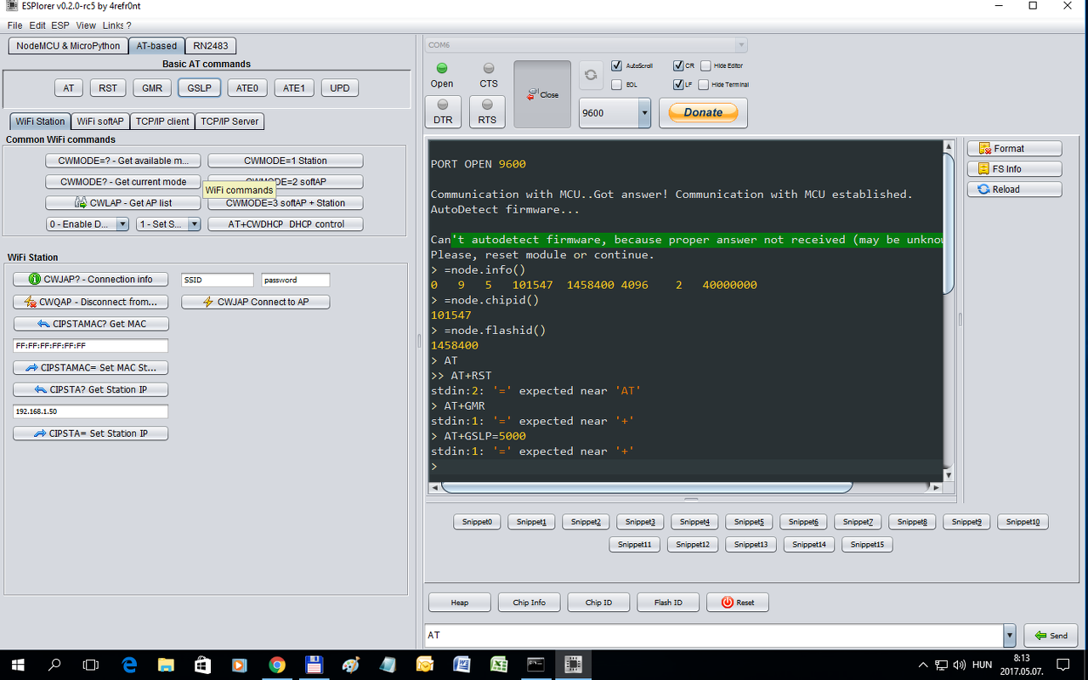
Task: Open the ESP menu
Action: click(60, 25)
